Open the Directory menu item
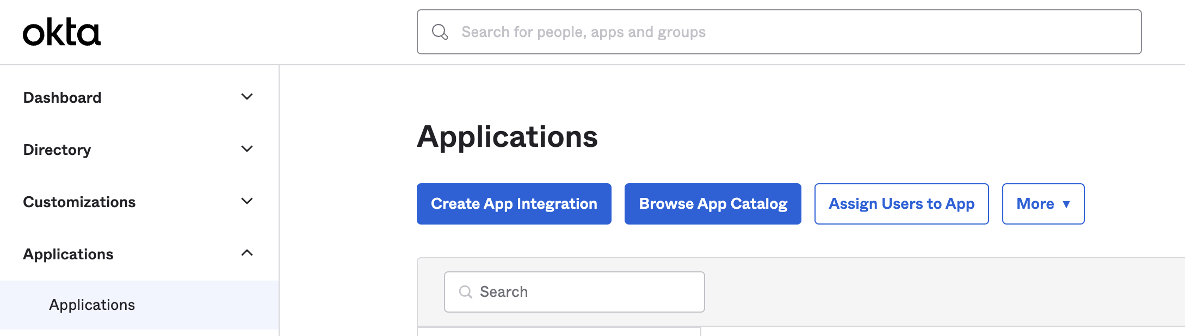This screenshot has height=336, width=1185. tap(57, 150)
